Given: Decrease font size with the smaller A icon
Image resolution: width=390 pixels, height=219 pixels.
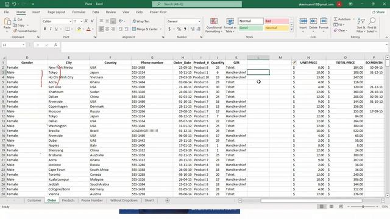Looking at the screenshot, I should (x=92, y=21).
